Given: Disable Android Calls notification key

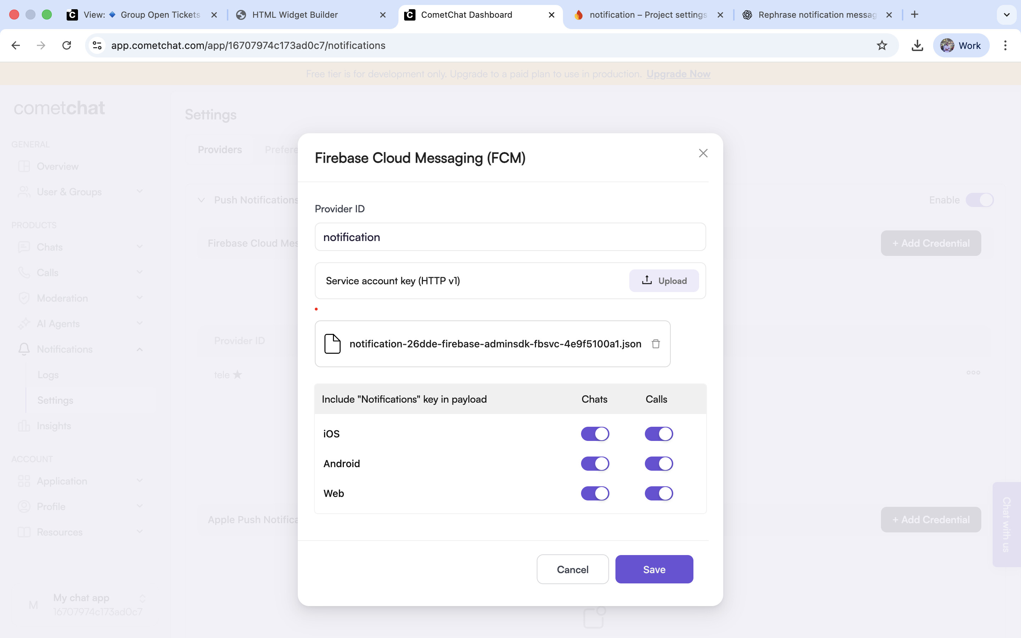Looking at the screenshot, I should (659, 464).
